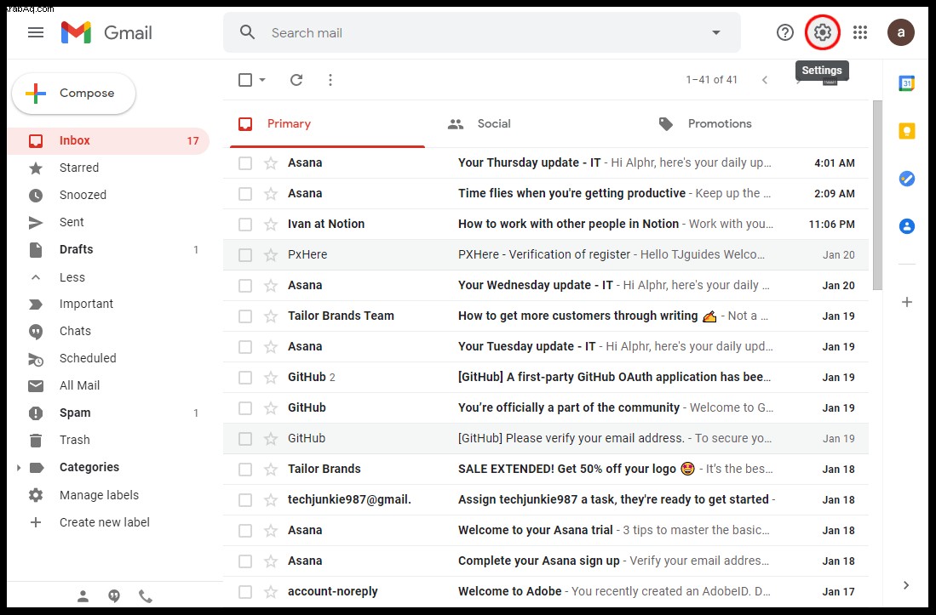The image size is (936, 615).
Task: Star the Ivan at Notion email
Action: 271,224
